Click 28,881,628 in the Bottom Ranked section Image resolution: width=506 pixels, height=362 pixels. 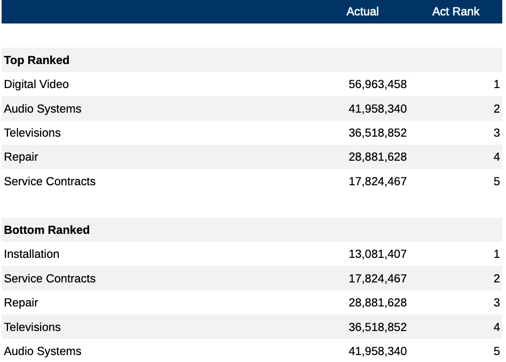(377, 303)
